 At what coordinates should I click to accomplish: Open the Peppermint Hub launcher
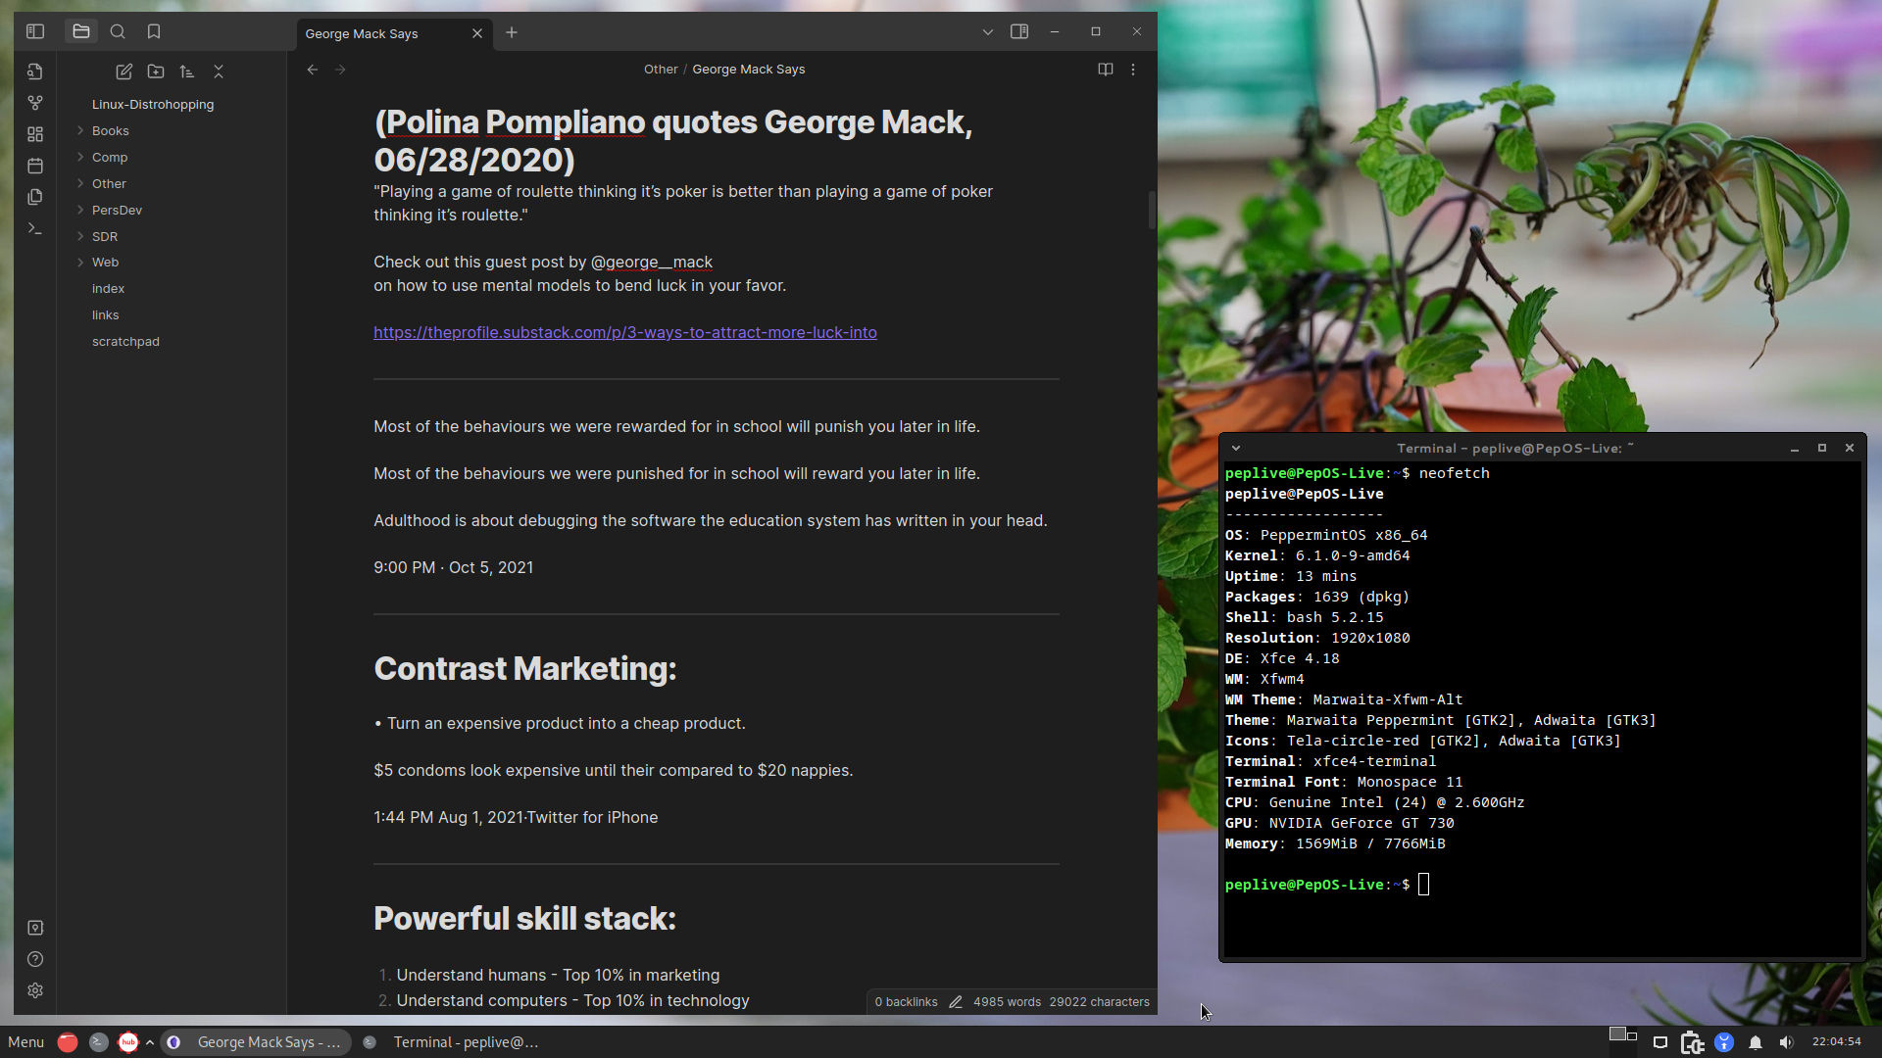point(128,1042)
